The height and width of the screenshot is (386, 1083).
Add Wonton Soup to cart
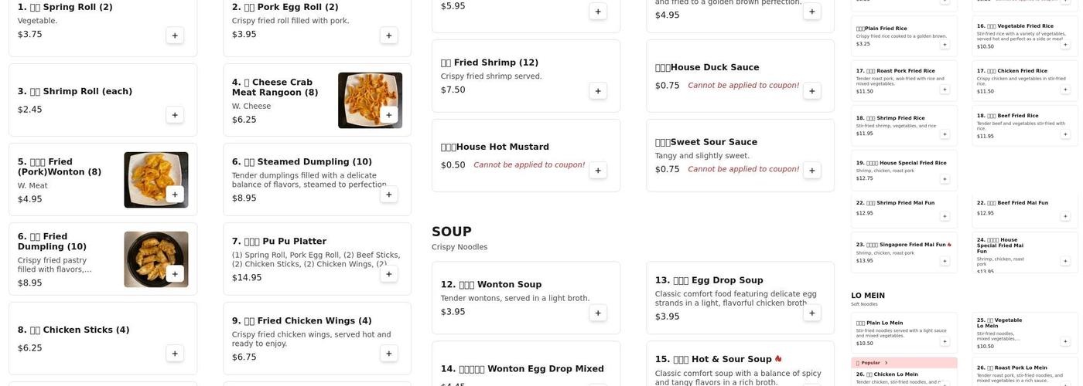click(598, 313)
